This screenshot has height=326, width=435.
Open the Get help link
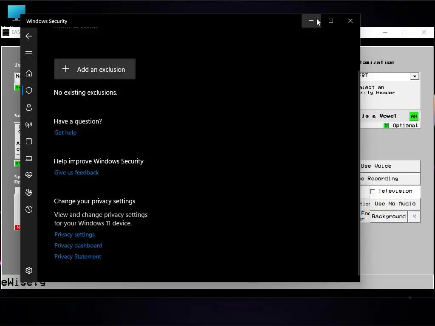[65, 132]
